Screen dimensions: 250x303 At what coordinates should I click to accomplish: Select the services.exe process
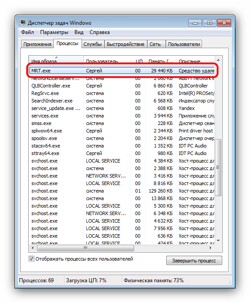tap(122, 116)
